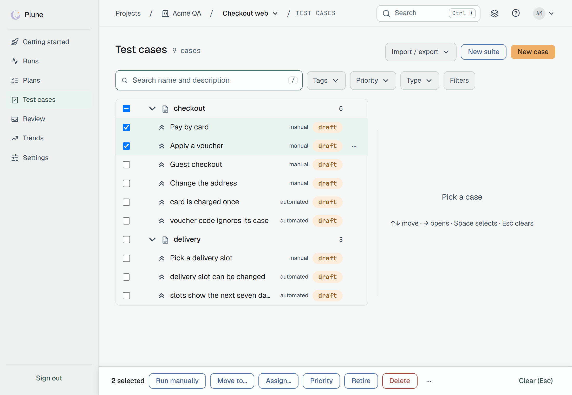Open the Checkout web project switcher

pyautogui.click(x=250, y=13)
